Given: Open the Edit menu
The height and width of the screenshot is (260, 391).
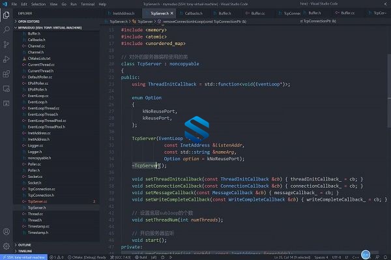Looking at the screenshot, I should click(24, 4).
